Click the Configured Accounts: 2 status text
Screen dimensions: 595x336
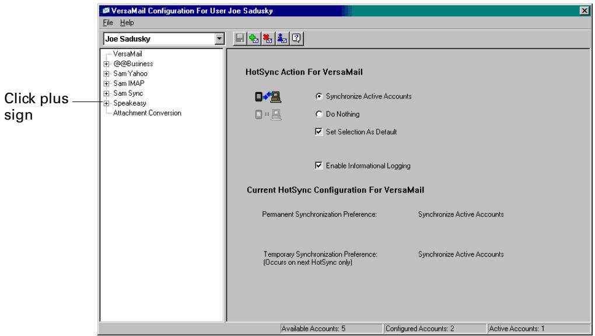(x=419, y=329)
